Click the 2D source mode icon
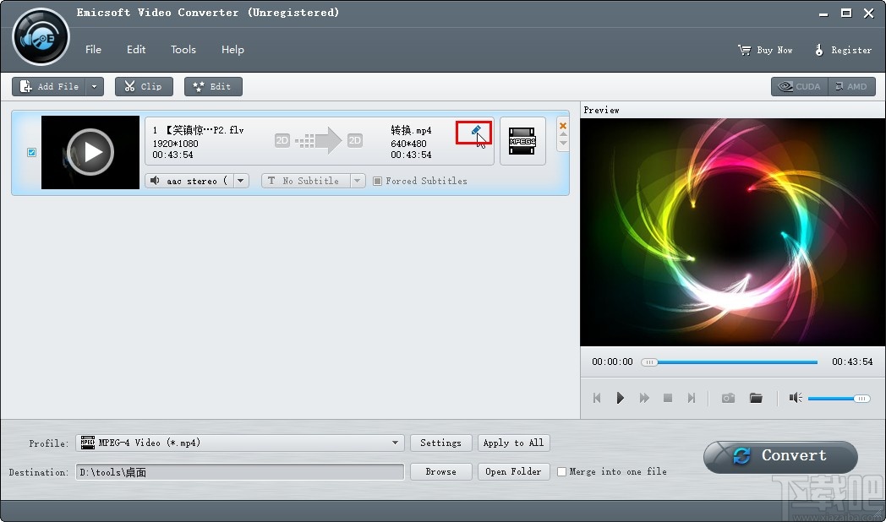The height and width of the screenshot is (522, 886). pos(282,140)
